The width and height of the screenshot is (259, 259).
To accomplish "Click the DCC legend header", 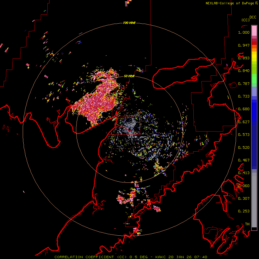I will click(x=253, y=17).
